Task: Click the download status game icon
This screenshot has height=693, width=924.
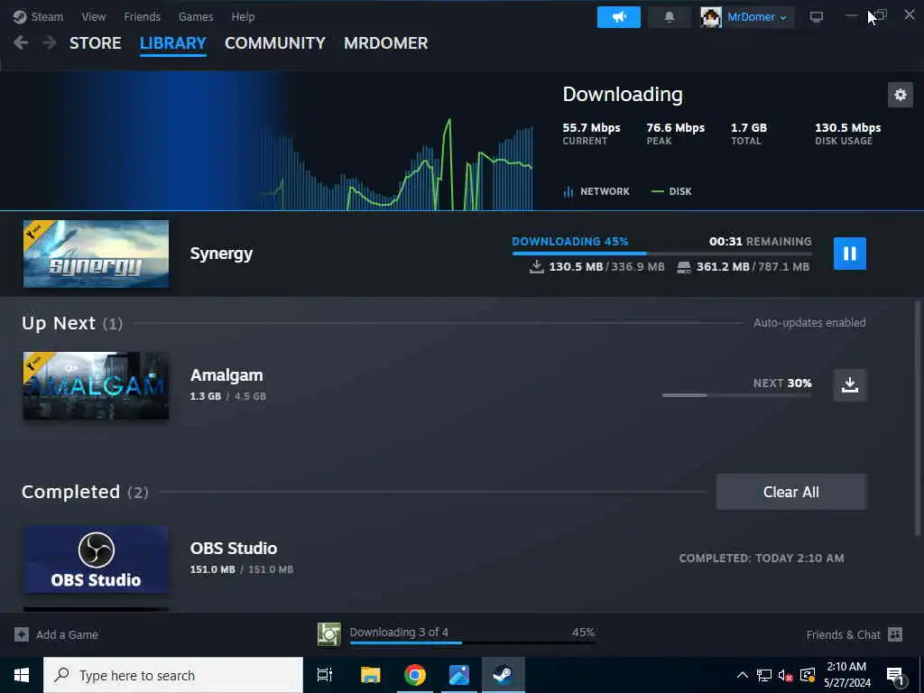Action: (328, 634)
